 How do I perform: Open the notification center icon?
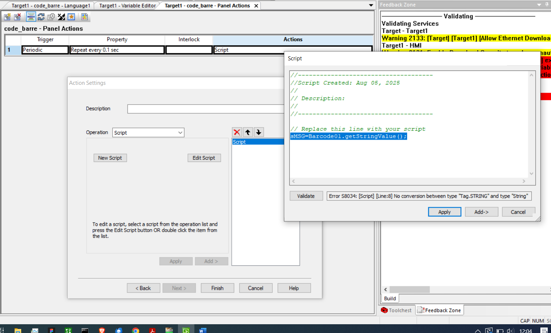(544, 330)
